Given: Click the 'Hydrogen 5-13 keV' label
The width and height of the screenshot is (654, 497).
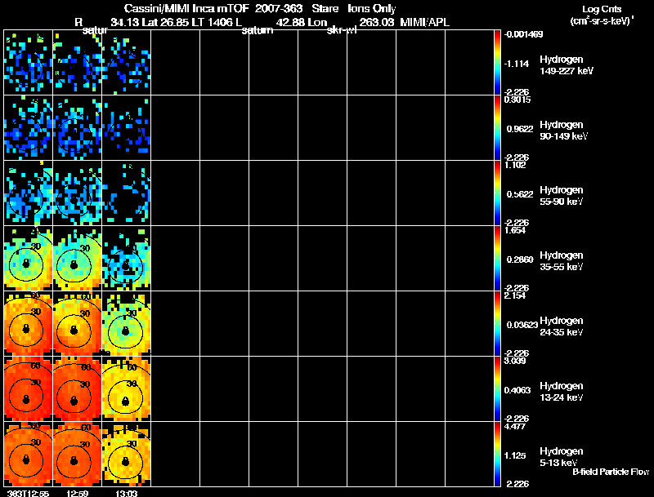Looking at the screenshot, I should [x=562, y=457].
